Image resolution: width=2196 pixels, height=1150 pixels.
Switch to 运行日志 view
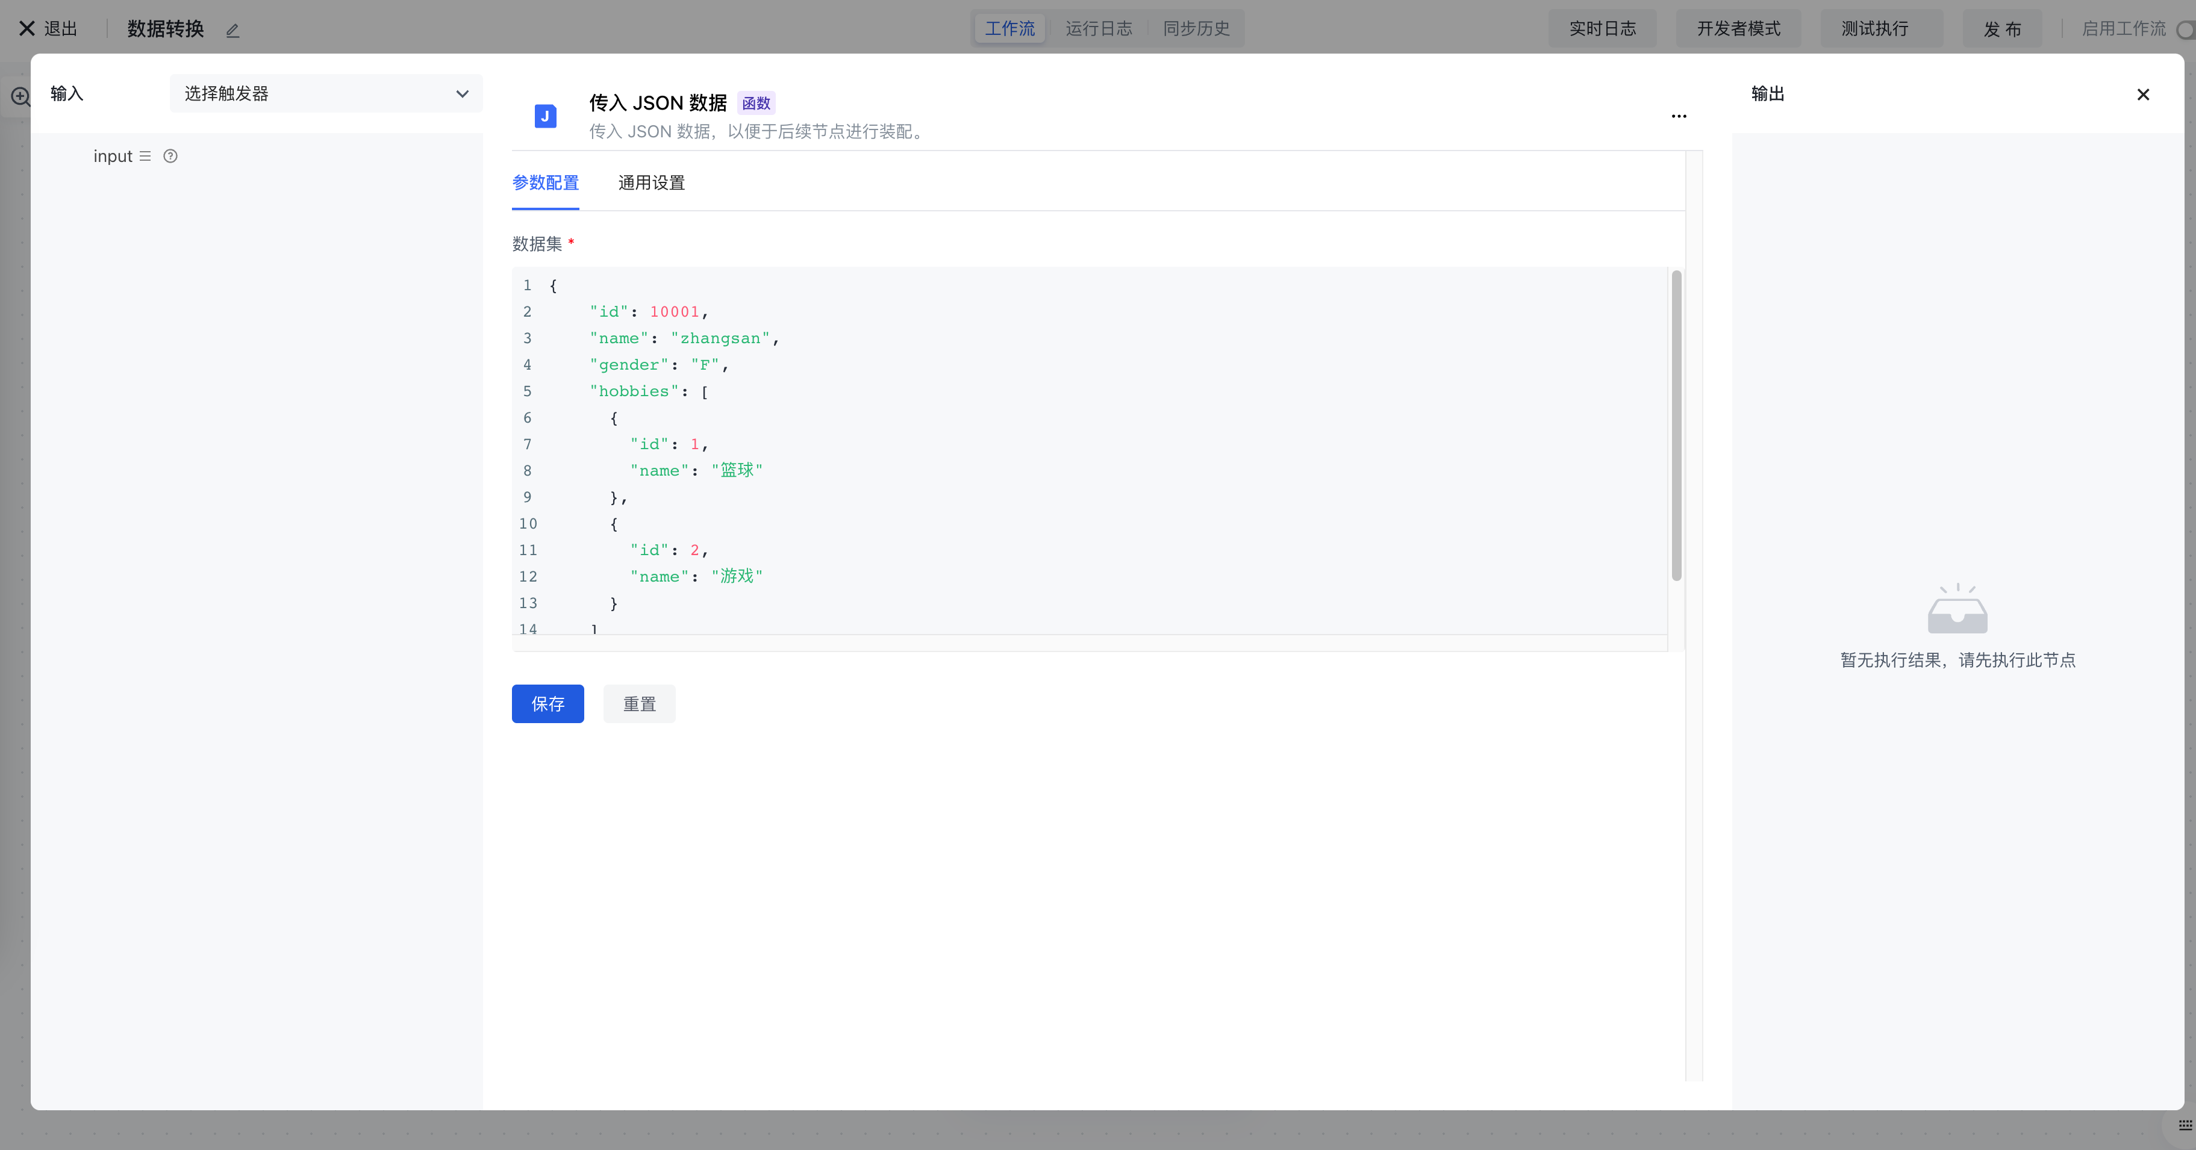[1099, 28]
